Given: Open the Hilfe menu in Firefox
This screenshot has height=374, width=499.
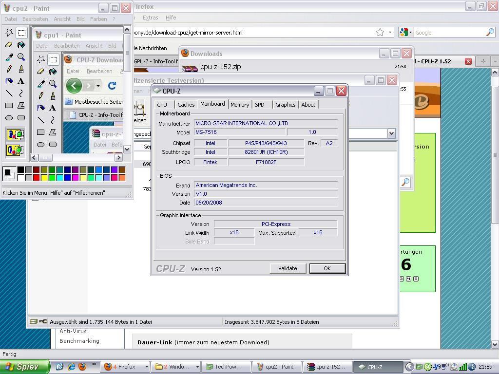Looking at the screenshot, I should (x=171, y=18).
